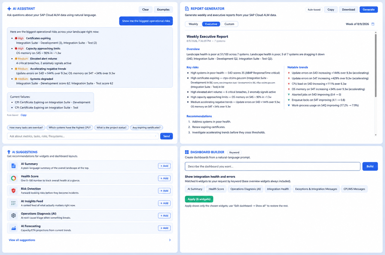Screen dimensions: 385x255
Task: Click the 'Systems degraded' risk item
Action: (x=41, y=79)
